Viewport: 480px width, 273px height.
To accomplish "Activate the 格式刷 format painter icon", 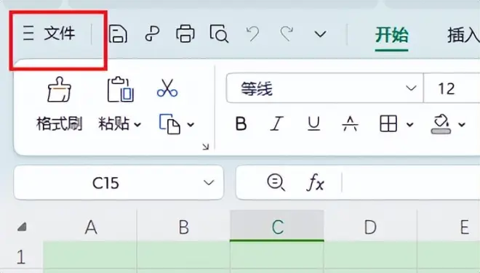I will tap(60, 89).
